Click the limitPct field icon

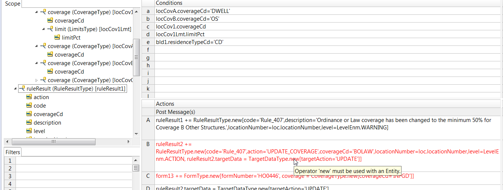57,37
